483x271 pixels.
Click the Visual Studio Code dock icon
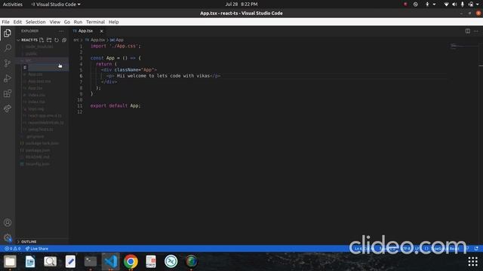point(111,261)
